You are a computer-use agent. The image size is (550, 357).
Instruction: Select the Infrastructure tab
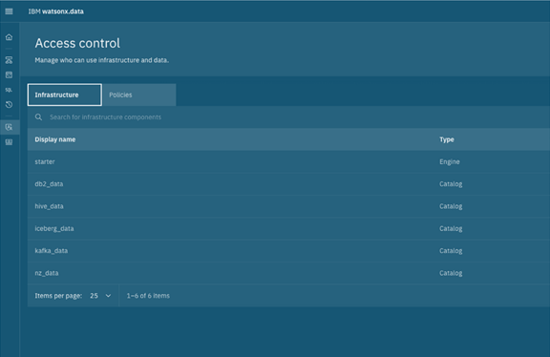pyautogui.click(x=65, y=94)
